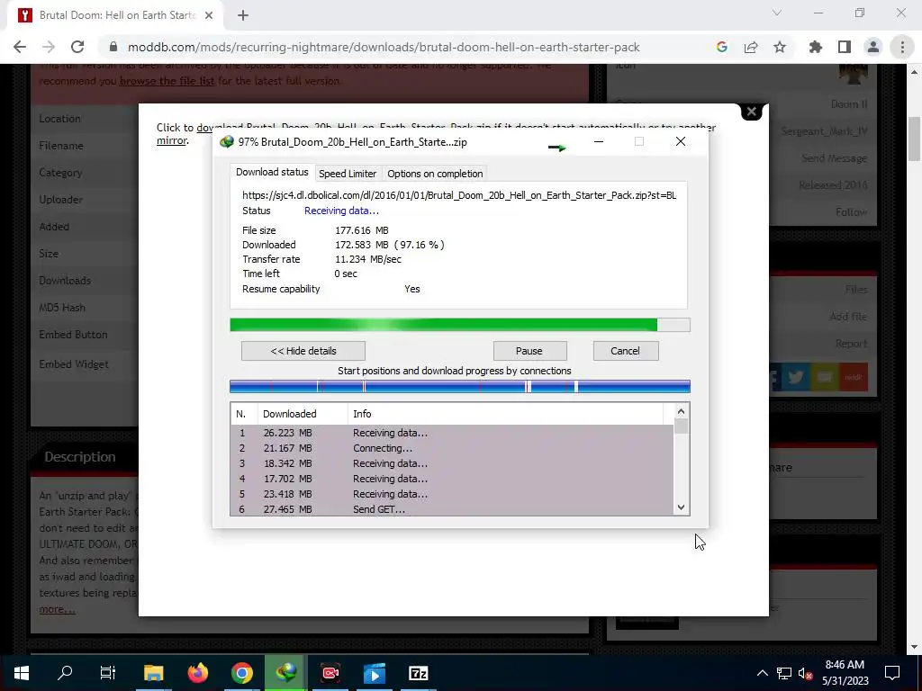The image size is (922, 691).
Task: Close the Brutal Doom browser tab
Action: [x=209, y=15]
